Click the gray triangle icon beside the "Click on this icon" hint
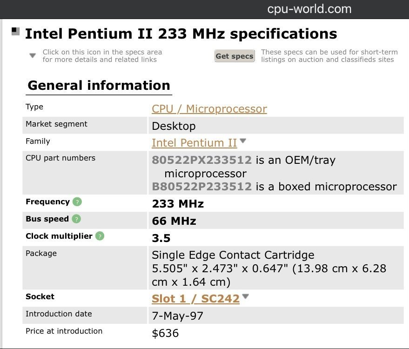The image size is (409, 349). pyautogui.click(x=33, y=55)
